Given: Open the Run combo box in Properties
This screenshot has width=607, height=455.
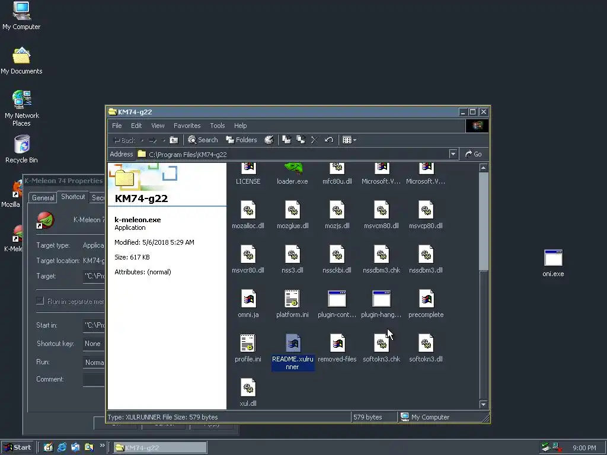Looking at the screenshot, I should point(94,362).
